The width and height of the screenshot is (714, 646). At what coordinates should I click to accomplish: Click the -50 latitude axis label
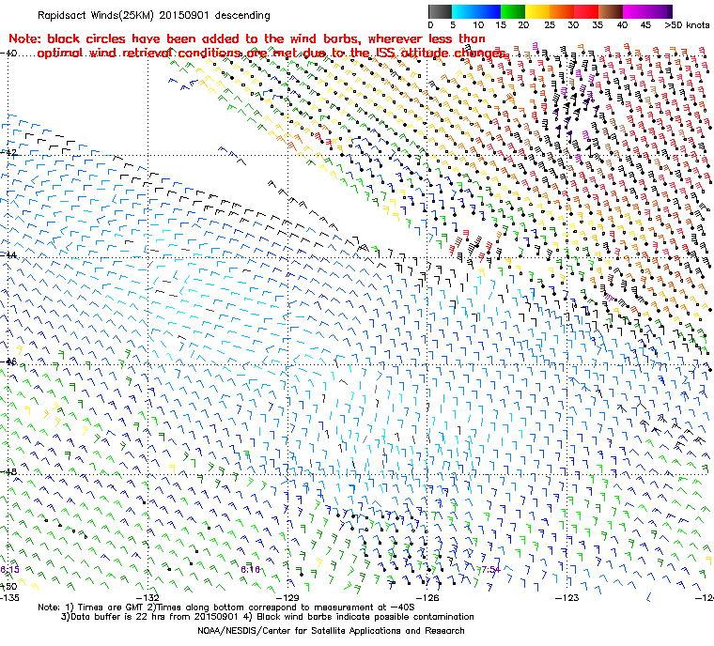click(x=8, y=586)
